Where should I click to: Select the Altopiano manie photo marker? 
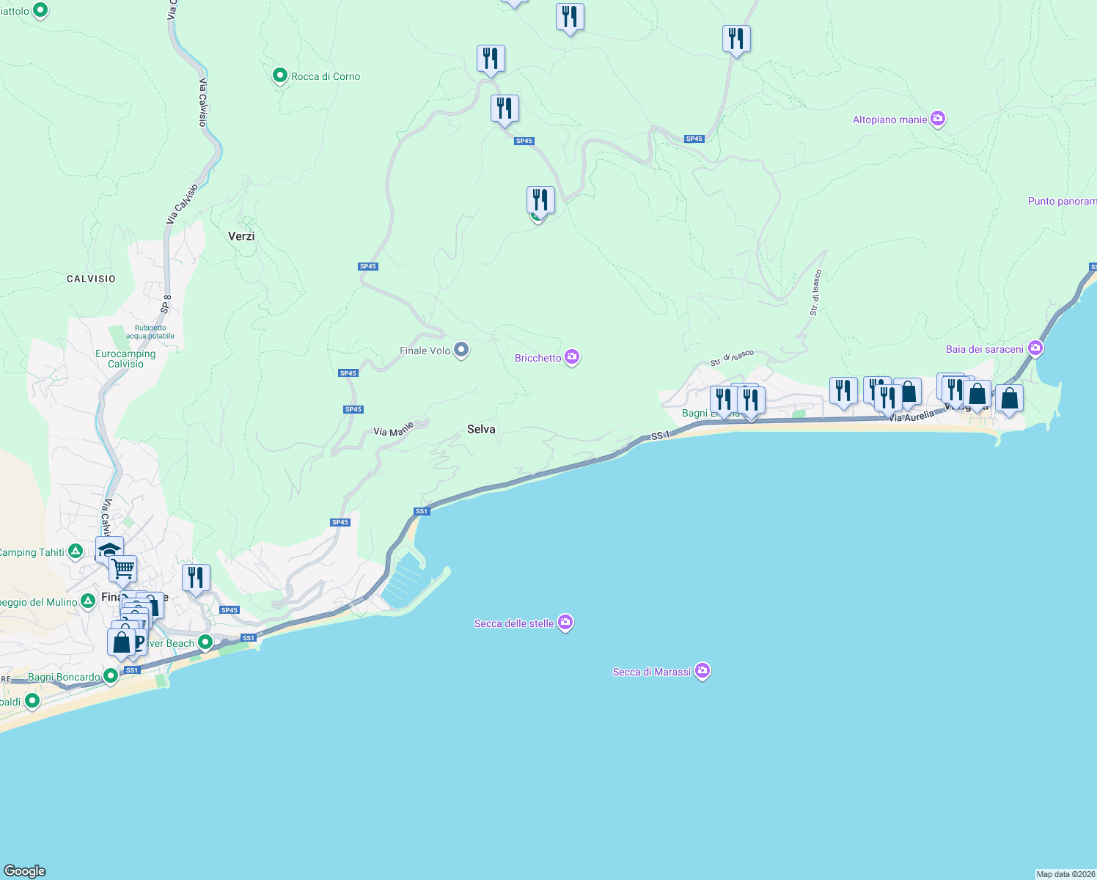click(x=937, y=118)
